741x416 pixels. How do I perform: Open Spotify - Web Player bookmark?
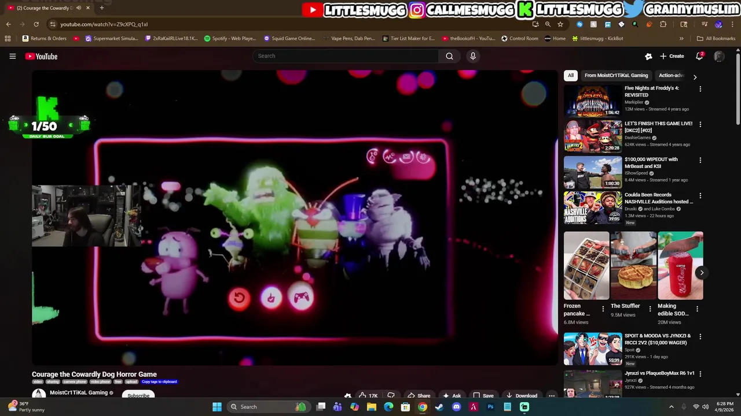[230, 38]
